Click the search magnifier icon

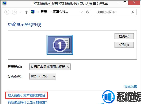point(133,12)
